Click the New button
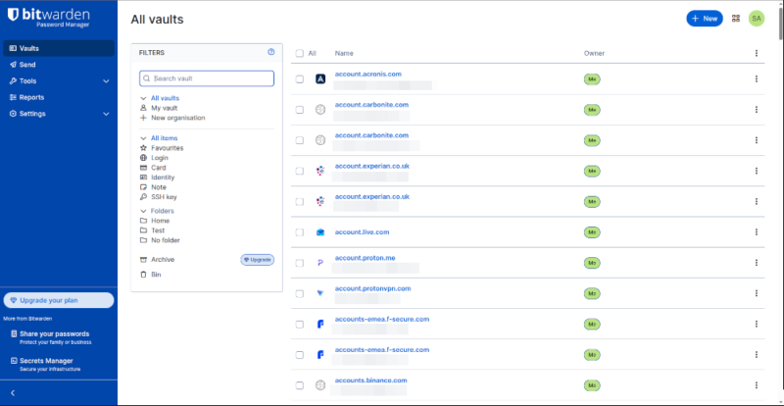 [x=705, y=19]
